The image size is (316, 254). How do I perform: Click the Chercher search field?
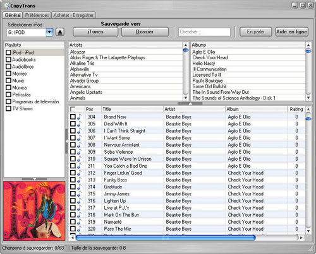tap(204, 32)
